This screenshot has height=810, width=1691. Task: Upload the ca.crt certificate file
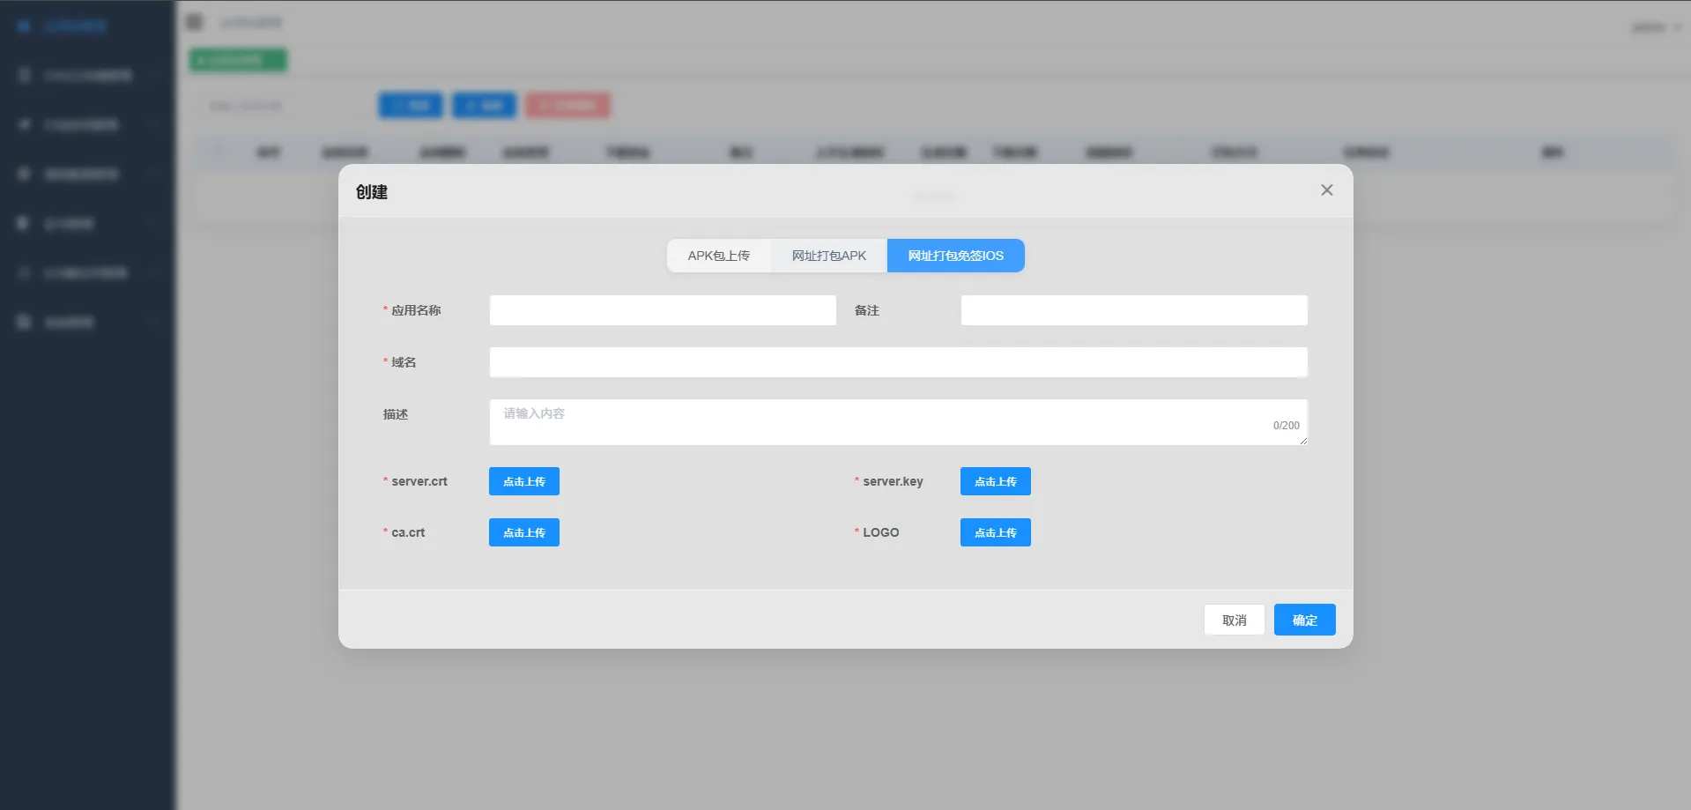(523, 532)
